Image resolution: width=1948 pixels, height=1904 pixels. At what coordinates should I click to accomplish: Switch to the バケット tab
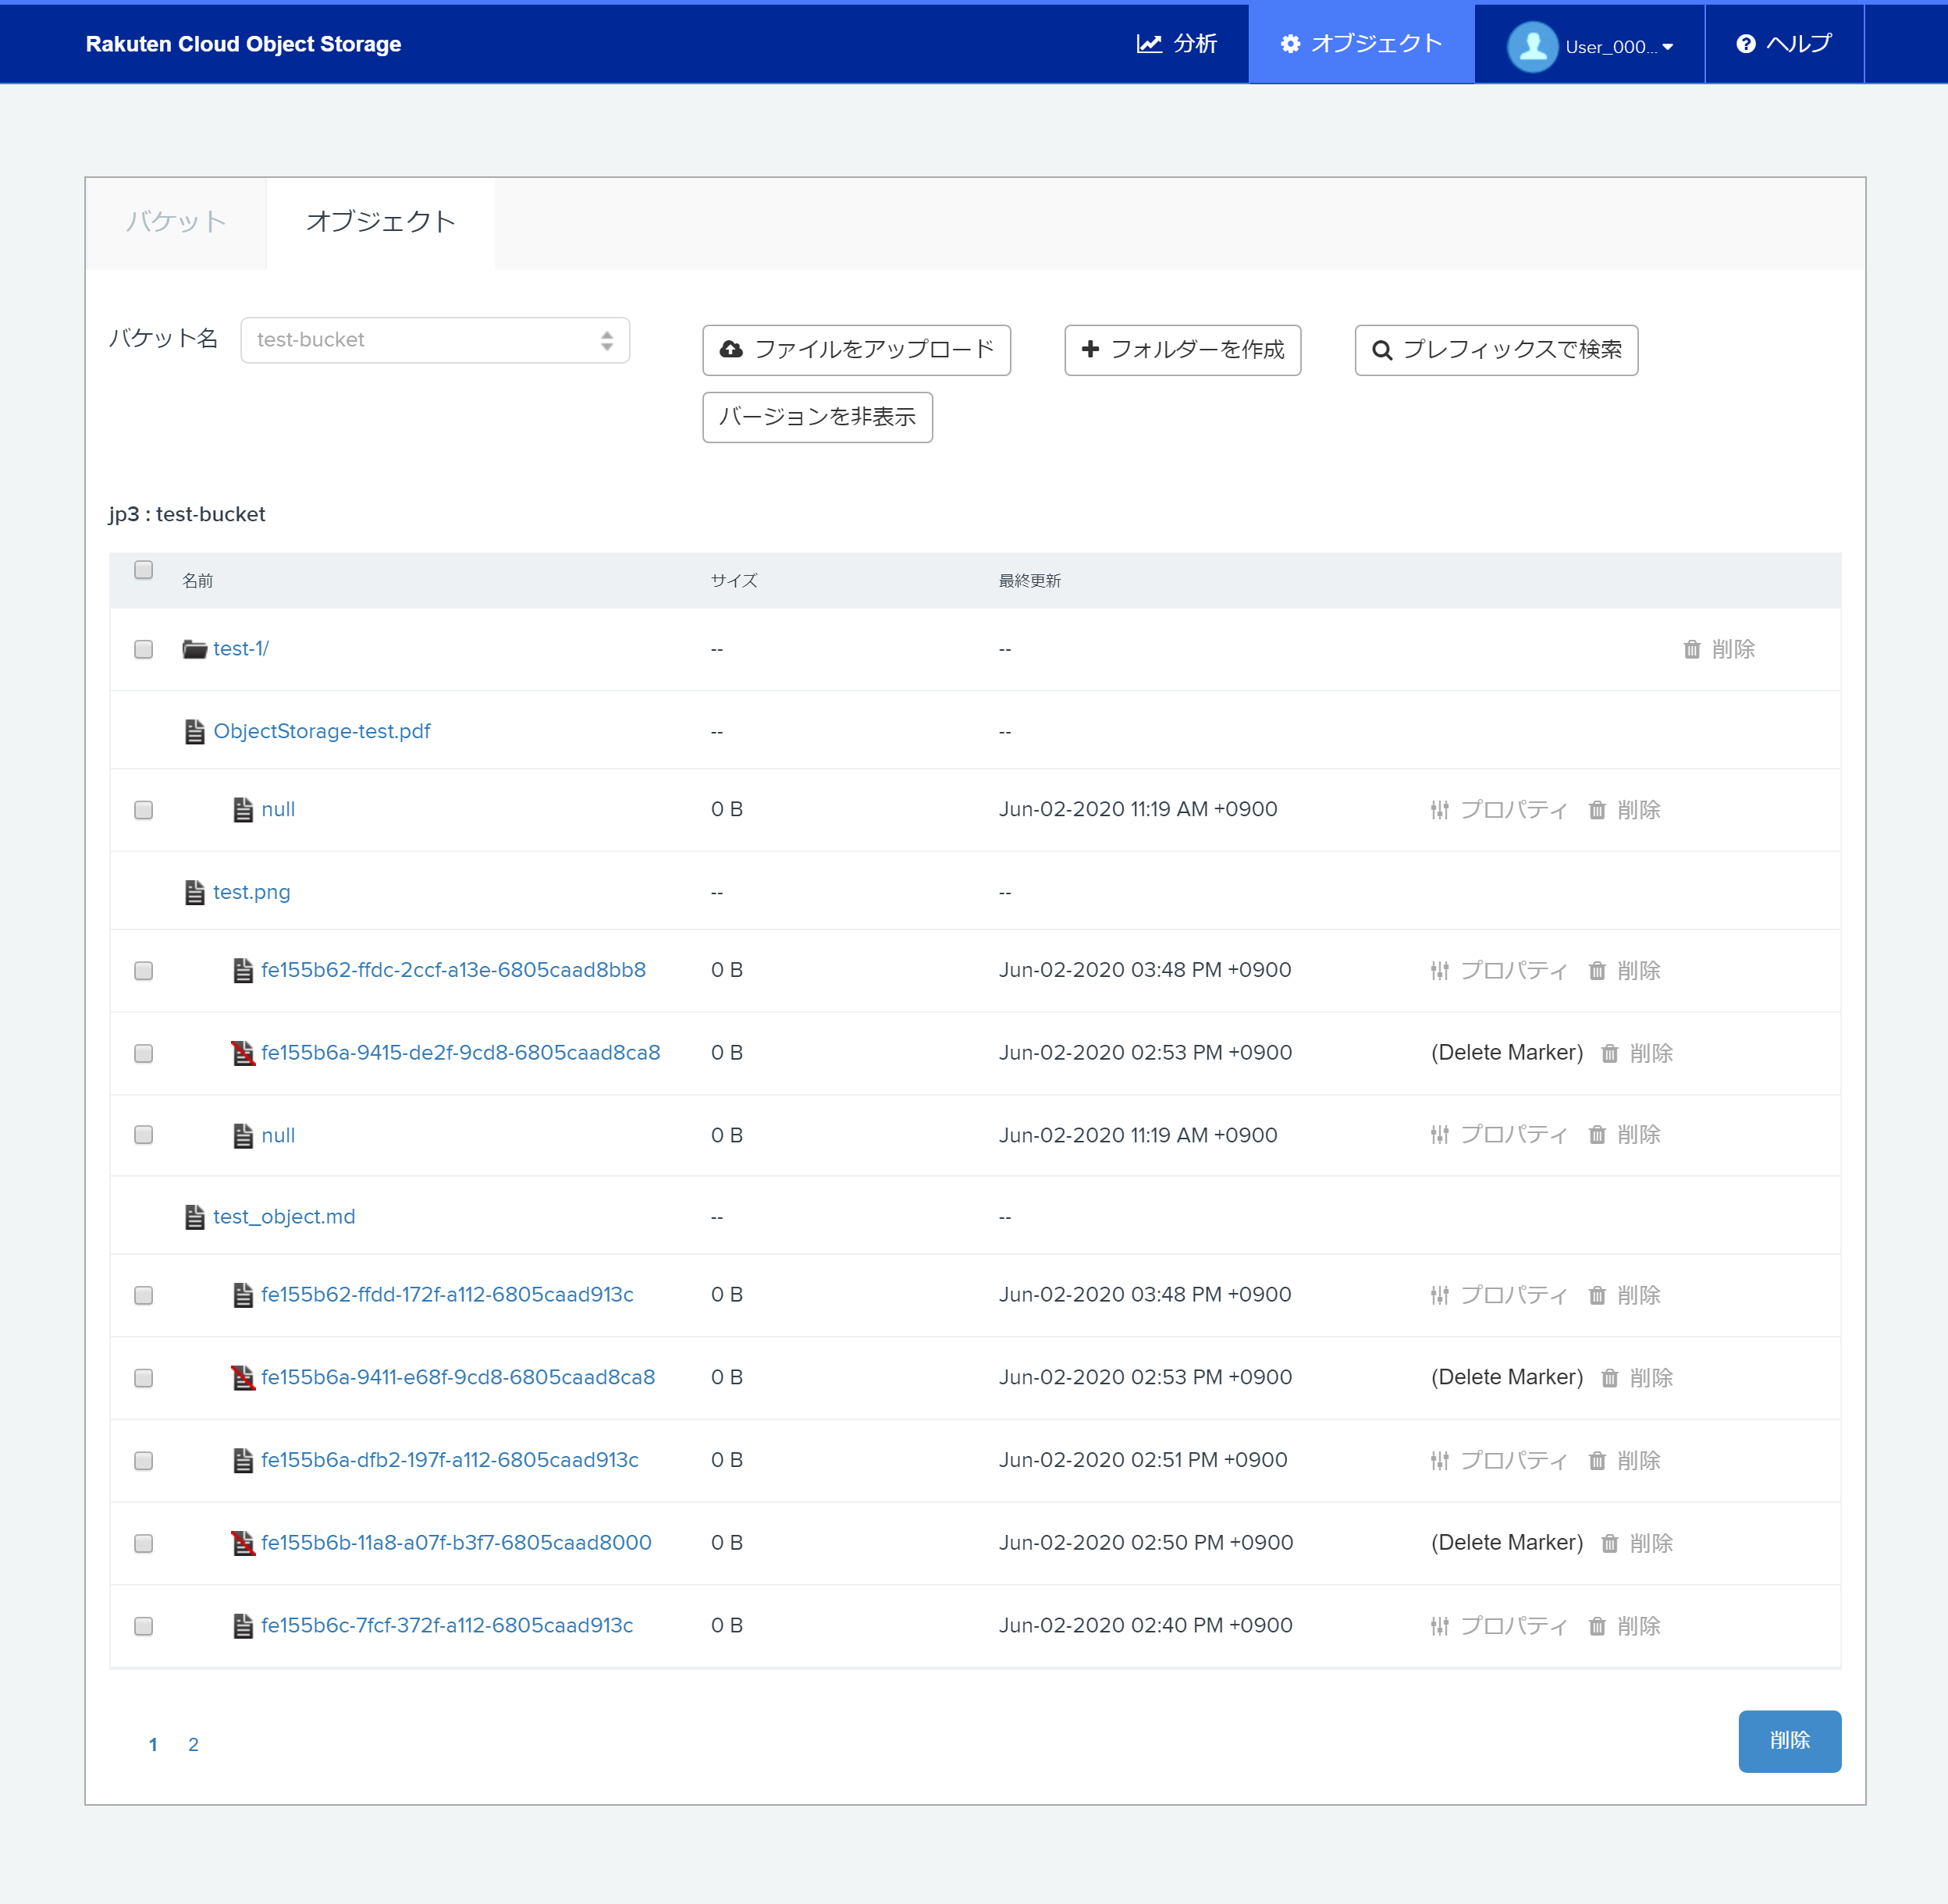click(x=175, y=223)
